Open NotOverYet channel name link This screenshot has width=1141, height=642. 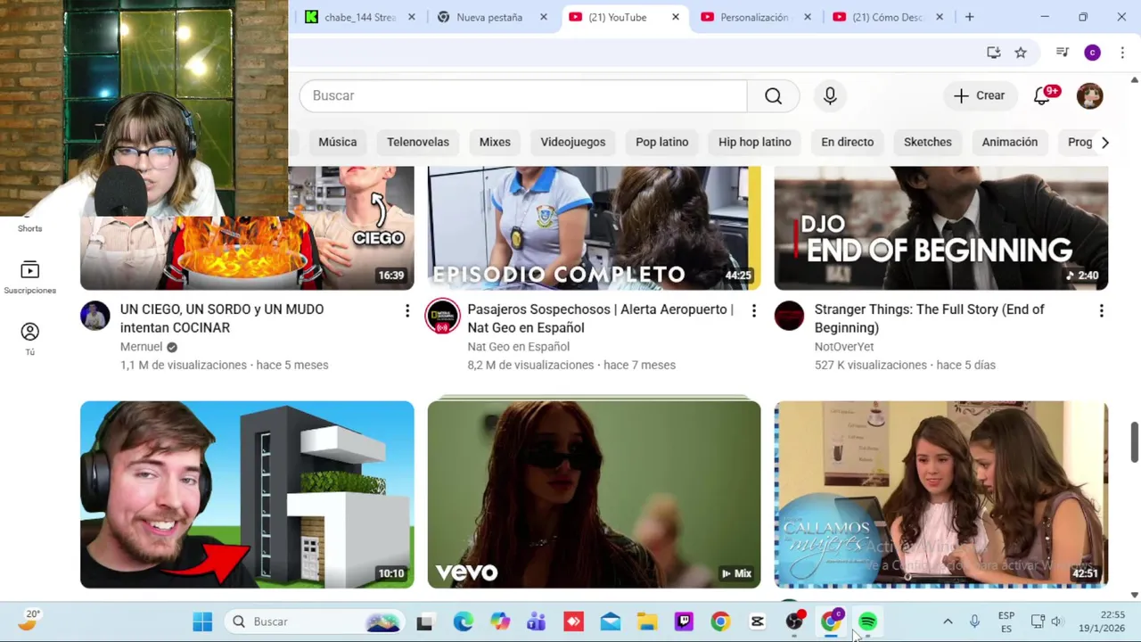[843, 347]
